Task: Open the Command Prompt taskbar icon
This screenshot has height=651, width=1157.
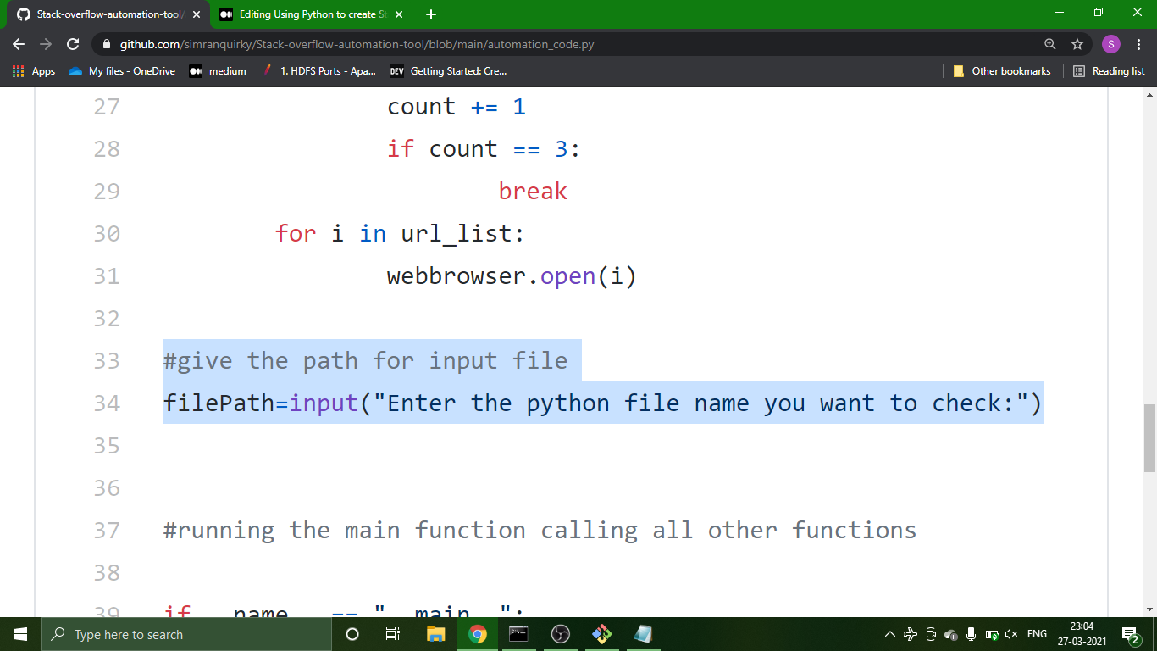Action: [518, 634]
